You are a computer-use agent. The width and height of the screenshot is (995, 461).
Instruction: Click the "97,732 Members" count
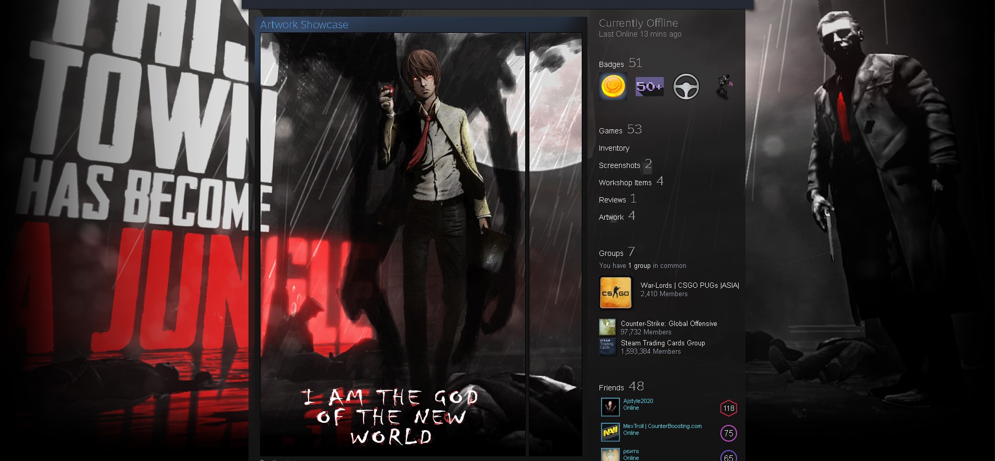point(646,332)
